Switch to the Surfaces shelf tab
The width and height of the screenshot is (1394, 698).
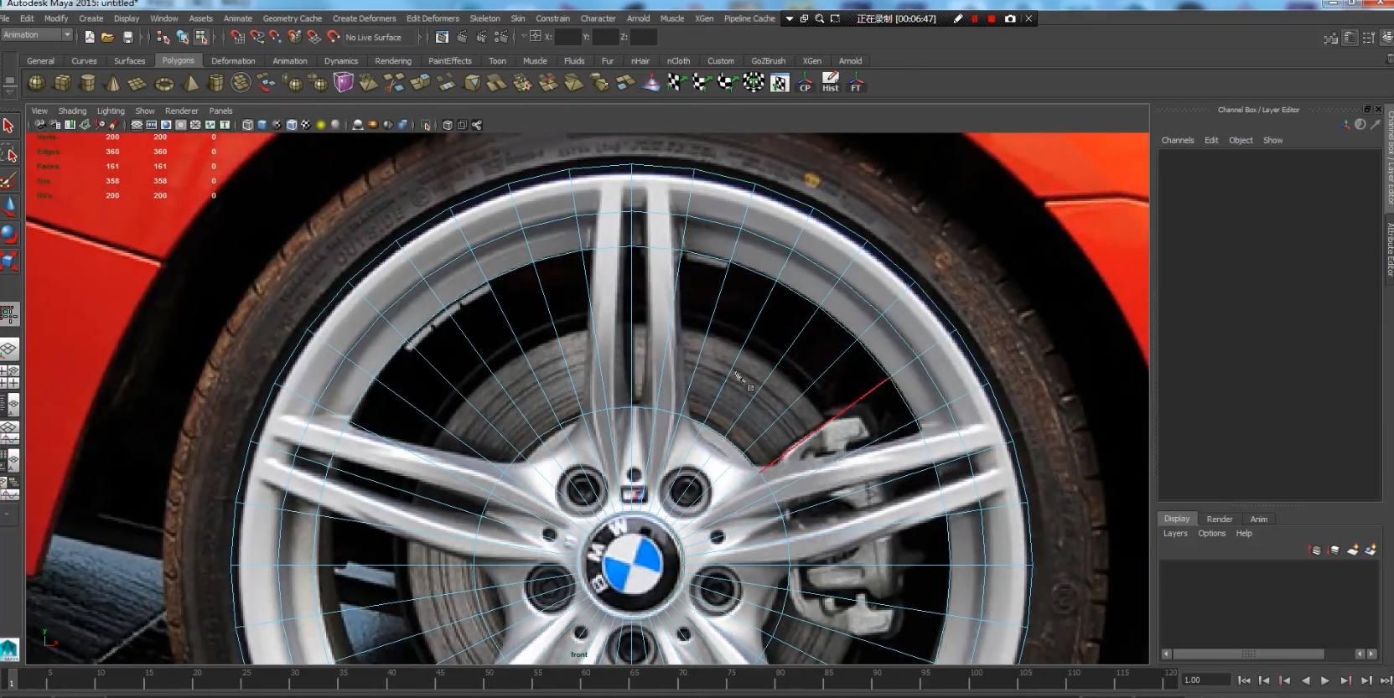tap(129, 60)
